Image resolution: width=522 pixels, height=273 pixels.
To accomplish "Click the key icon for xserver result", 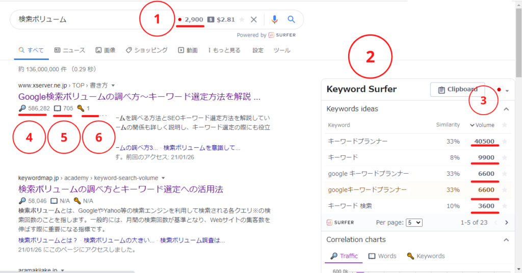I will point(81,108).
